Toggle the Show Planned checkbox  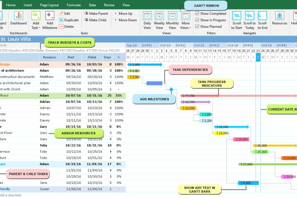[x=197, y=26]
